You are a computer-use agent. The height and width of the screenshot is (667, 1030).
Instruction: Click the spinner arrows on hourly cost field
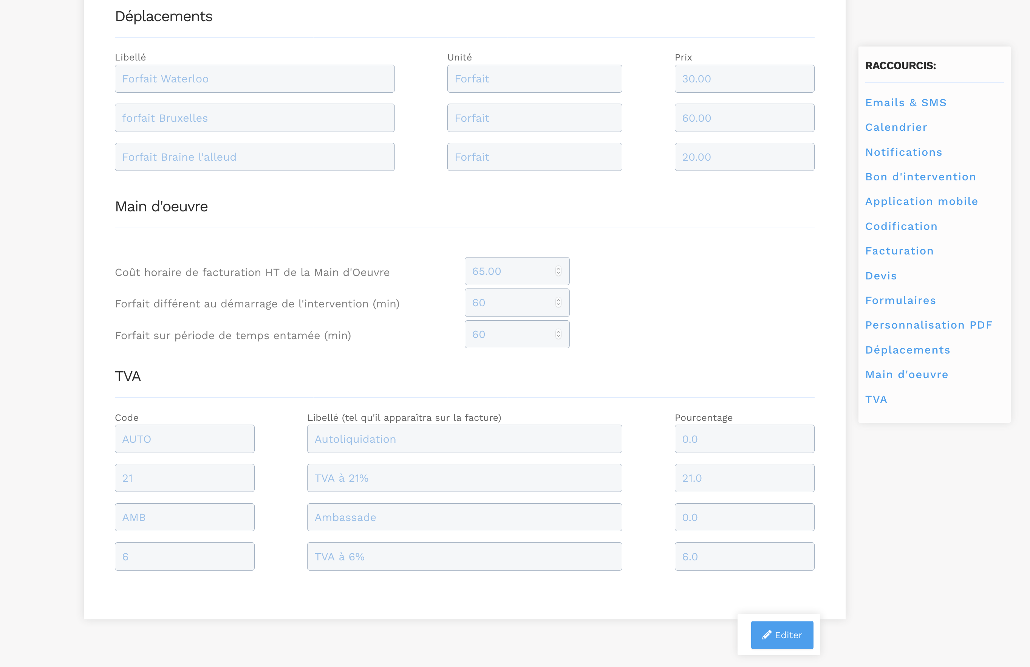coord(558,271)
